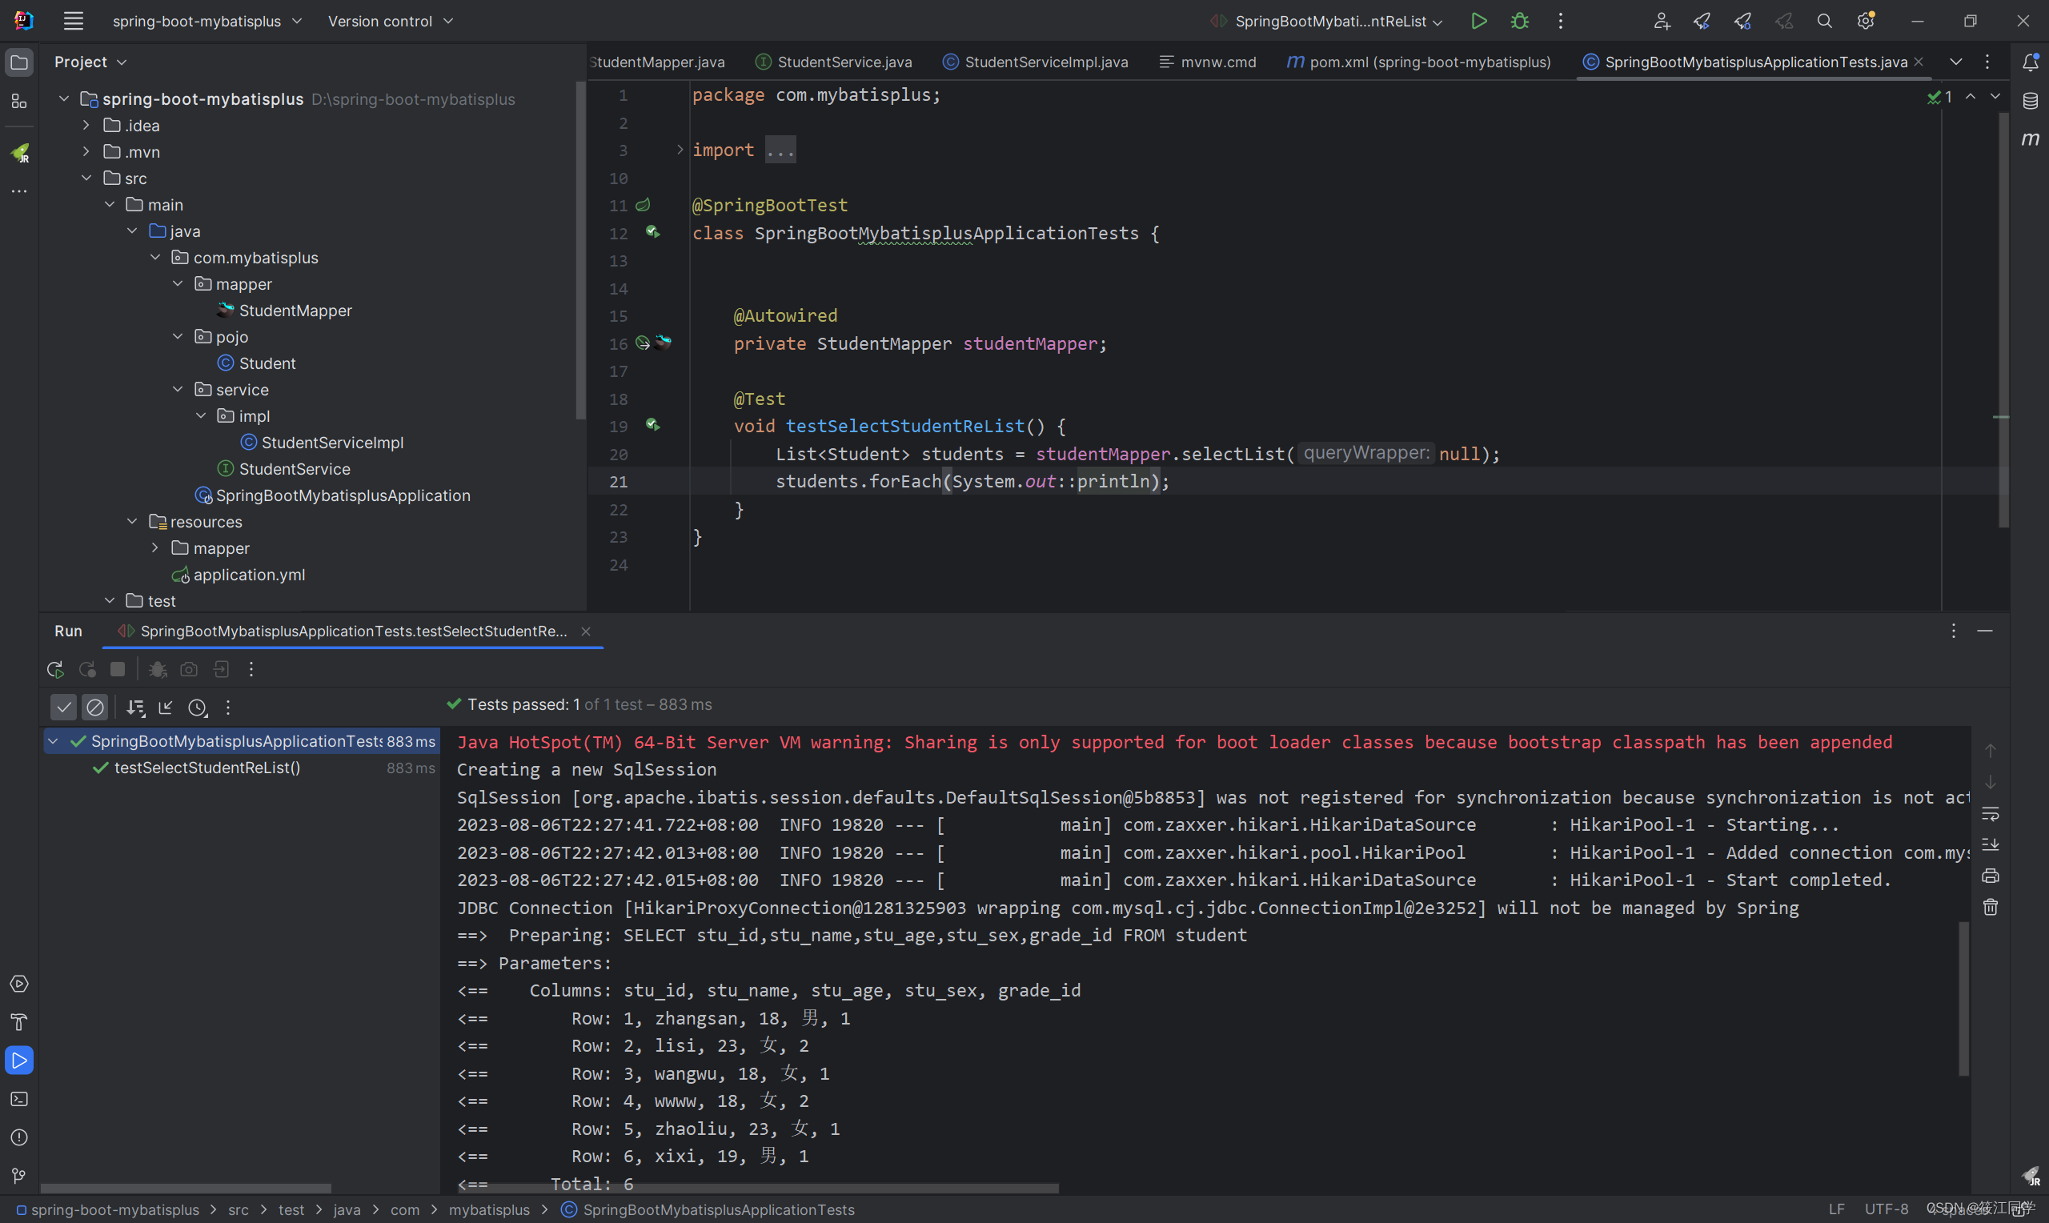Close the Run tab testSelectStudentRe
Viewport: 2049px width, 1223px height.
tap(586, 632)
